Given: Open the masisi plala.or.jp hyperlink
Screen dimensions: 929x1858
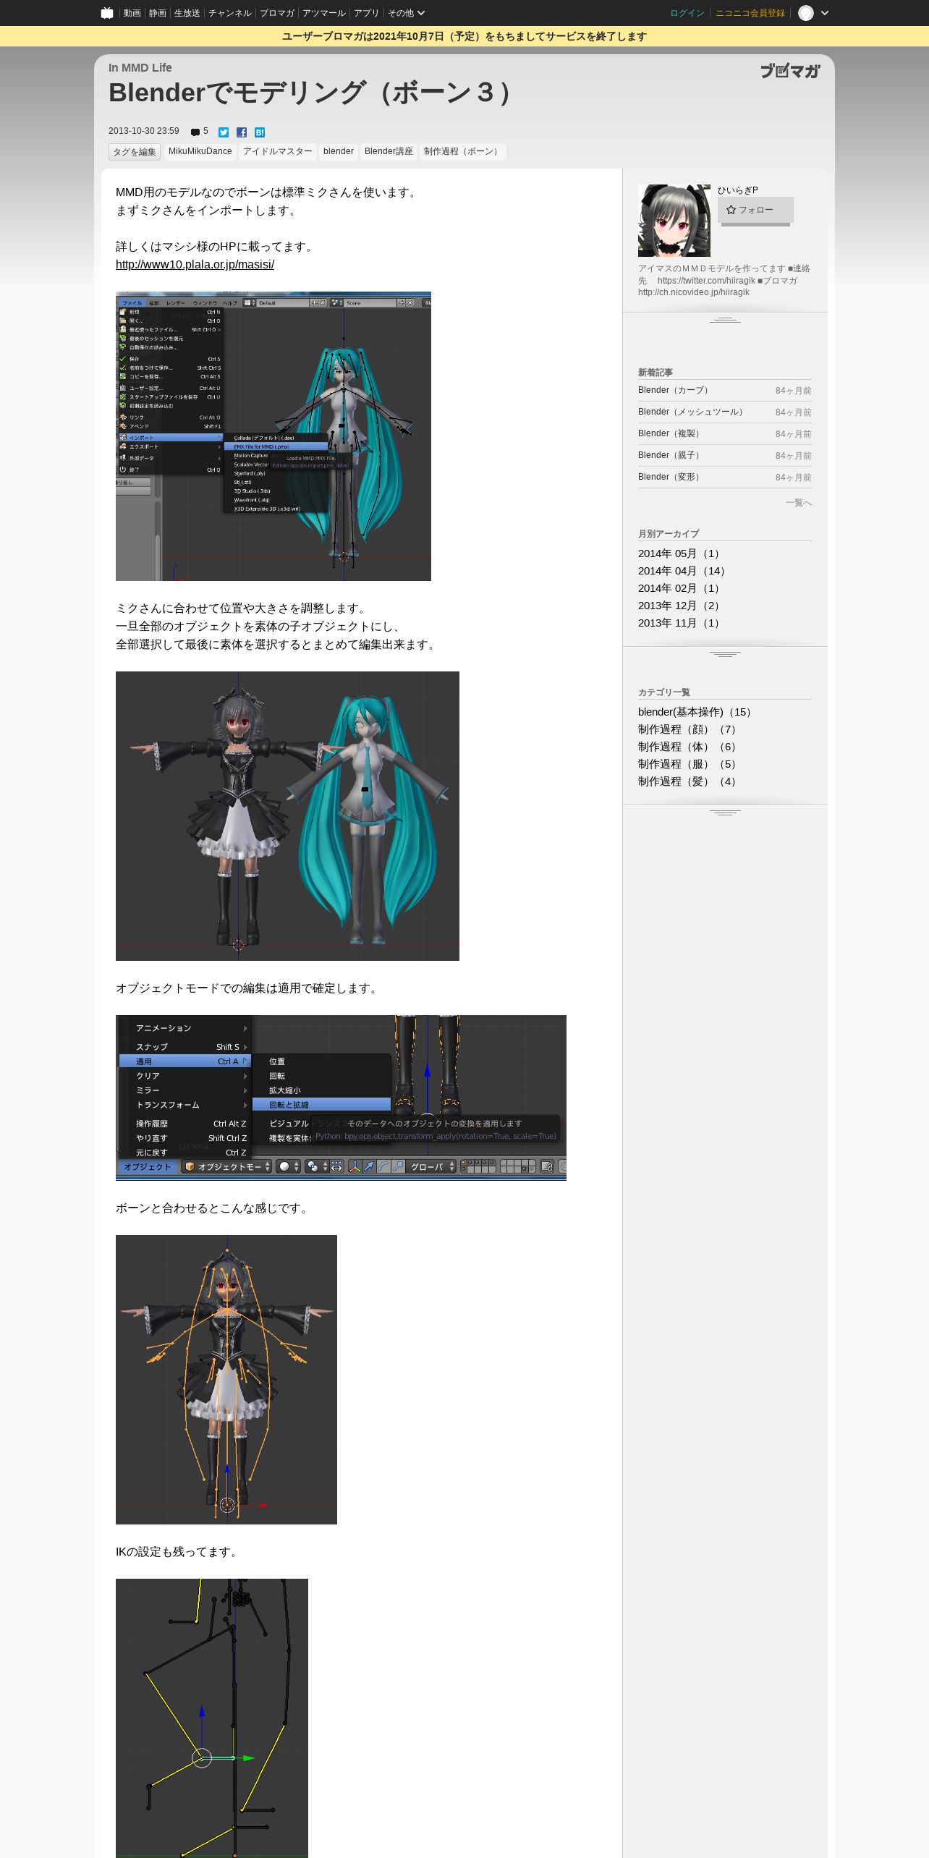Looking at the screenshot, I should (x=195, y=265).
